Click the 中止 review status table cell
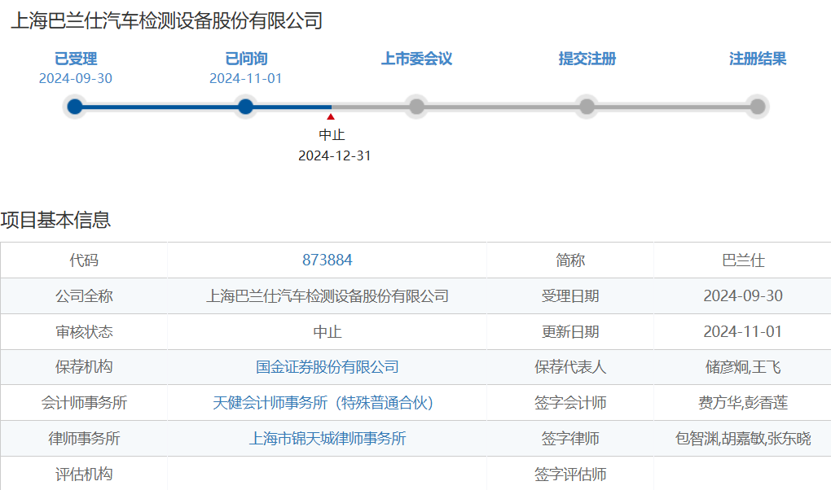This screenshot has width=831, height=490. pyautogui.click(x=327, y=331)
